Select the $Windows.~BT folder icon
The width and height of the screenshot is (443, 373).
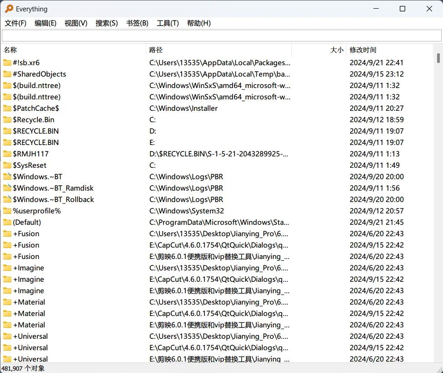[7, 176]
